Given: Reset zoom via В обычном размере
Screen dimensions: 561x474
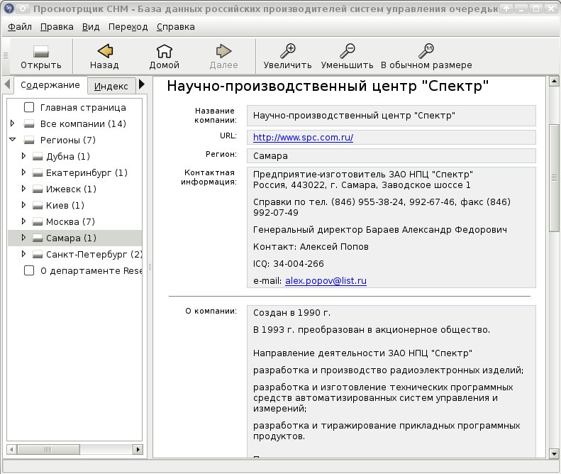Looking at the screenshot, I should coord(426,51).
